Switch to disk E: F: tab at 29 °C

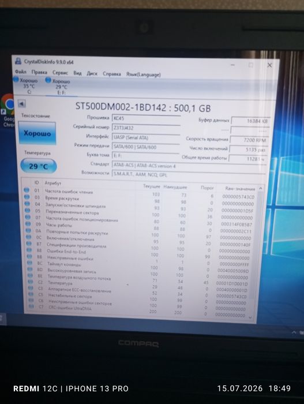tap(61, 87)
